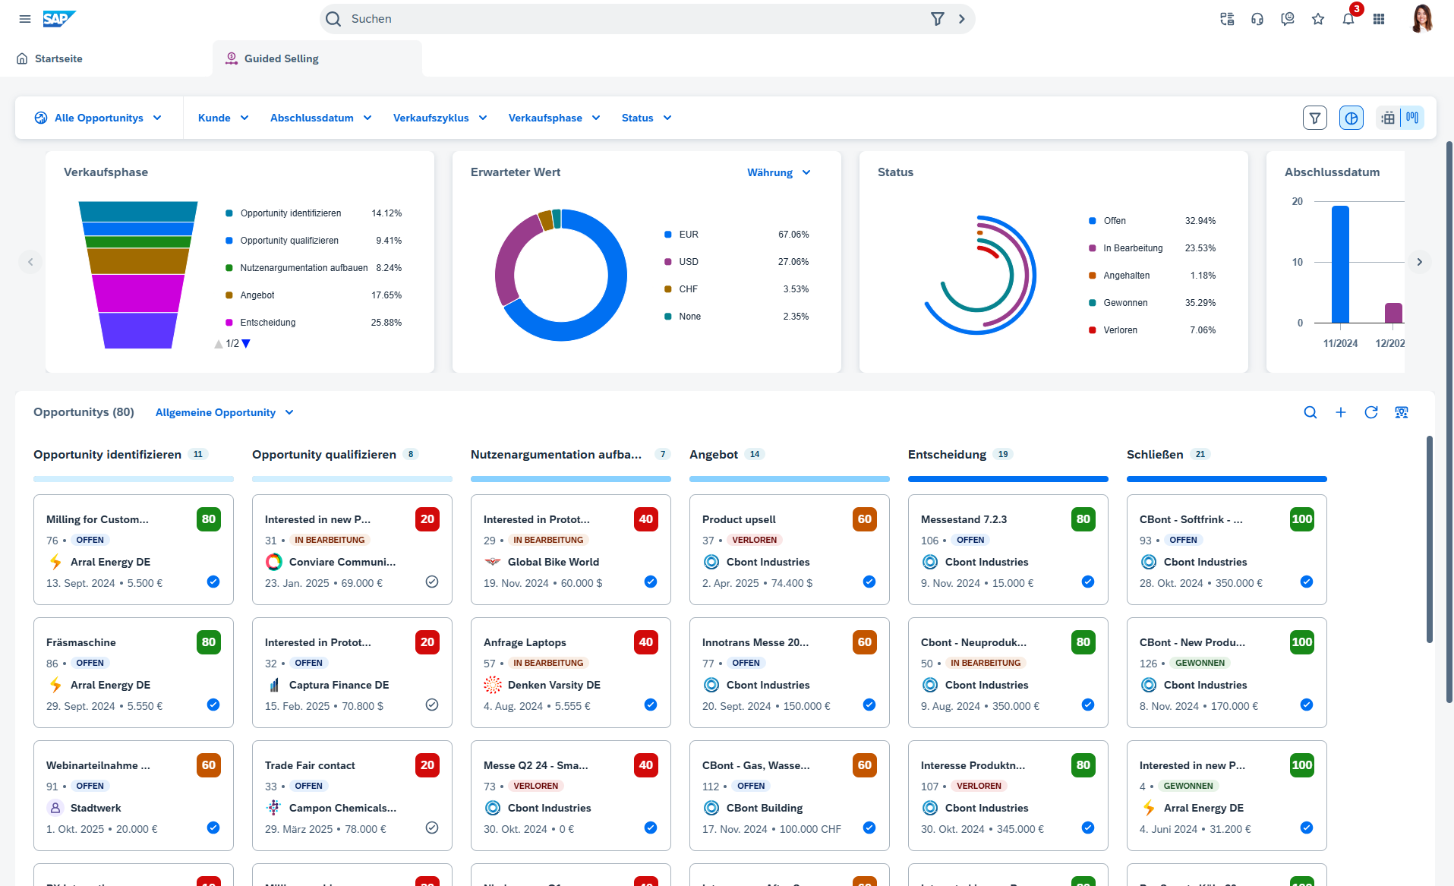
Task: Open Innotrans Messe 20… opportunity
Action: tap(755, 642)
